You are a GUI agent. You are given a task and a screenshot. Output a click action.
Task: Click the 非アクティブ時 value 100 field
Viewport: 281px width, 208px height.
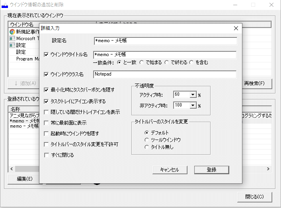181,105
